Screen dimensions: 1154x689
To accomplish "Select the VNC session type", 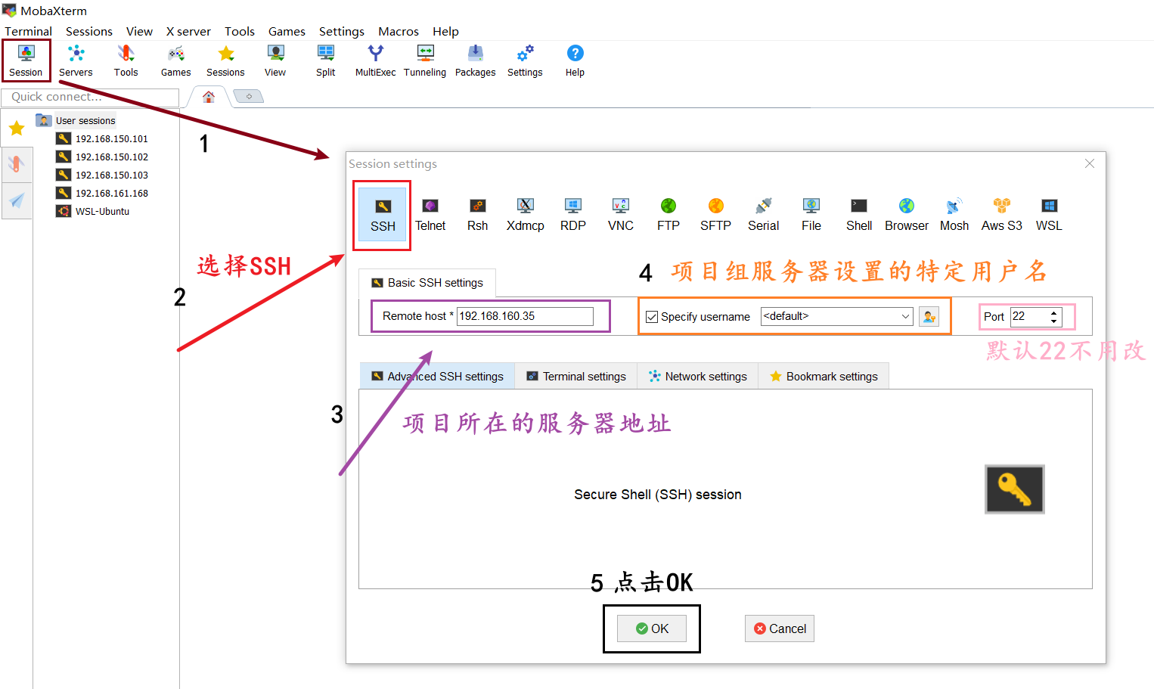I will coord(621,215).
